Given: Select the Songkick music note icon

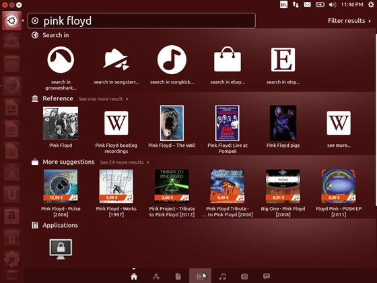Looking at the screenshot, I should coord(172,60).
